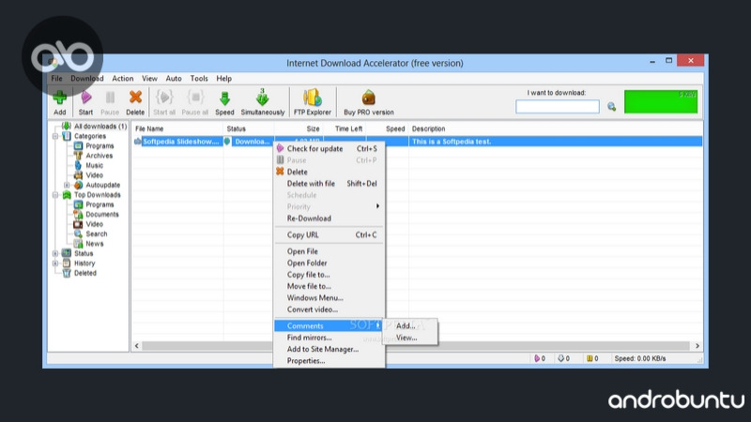
Task: Choose Delete in the context menu
Action: click(330, 172)
